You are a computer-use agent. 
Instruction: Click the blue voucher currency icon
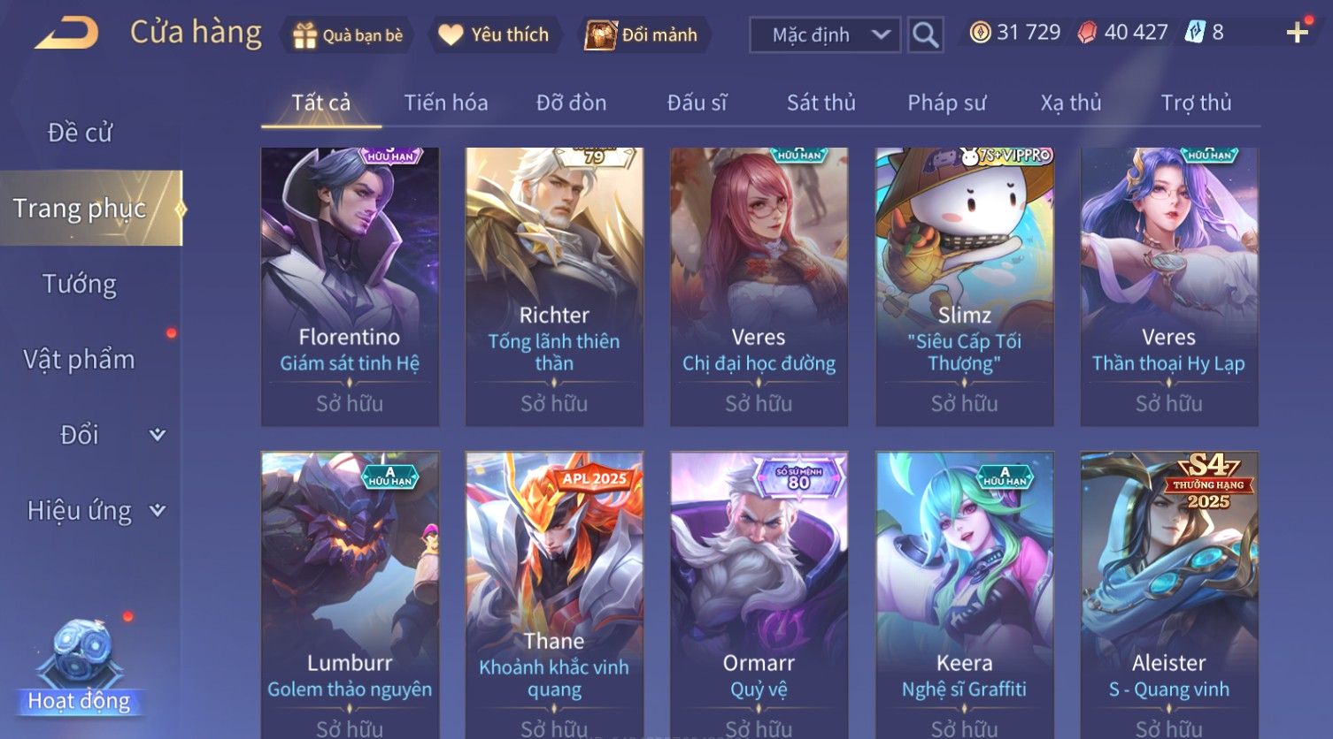point(1195,33)
